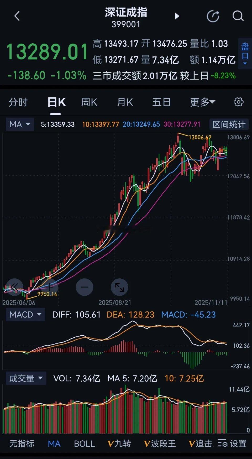
Task: Go back using the left chevron
Action: click(17, 16)
